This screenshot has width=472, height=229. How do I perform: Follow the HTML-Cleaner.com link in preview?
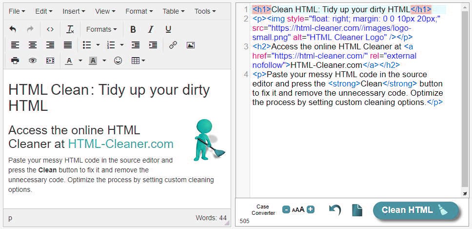(x=120, y=144)
